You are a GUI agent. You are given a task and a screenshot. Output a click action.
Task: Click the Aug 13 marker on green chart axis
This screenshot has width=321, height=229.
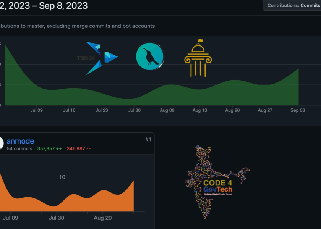pyautogui.click(x=199, y=110)
